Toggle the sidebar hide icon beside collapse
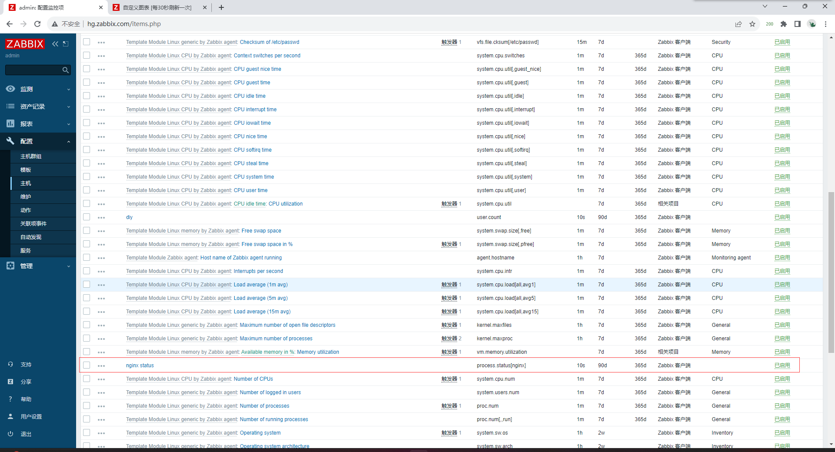The image size is (835, 452). pyautogui.click(x=66, y=44)
